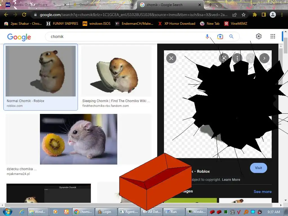Switch to the Agent... taskbar window

pos(129,212)
